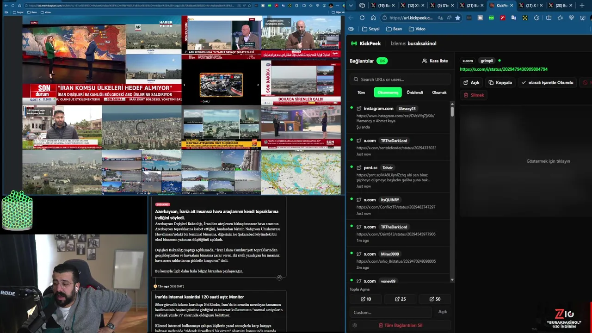Image resolution: width=592 pixels, height=333 pixels.
Task: Go back in the KickPeek browser window
Action: click(351, 18)
